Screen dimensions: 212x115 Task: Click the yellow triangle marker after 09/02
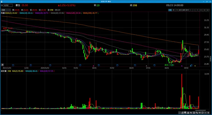tap(195, 66)
